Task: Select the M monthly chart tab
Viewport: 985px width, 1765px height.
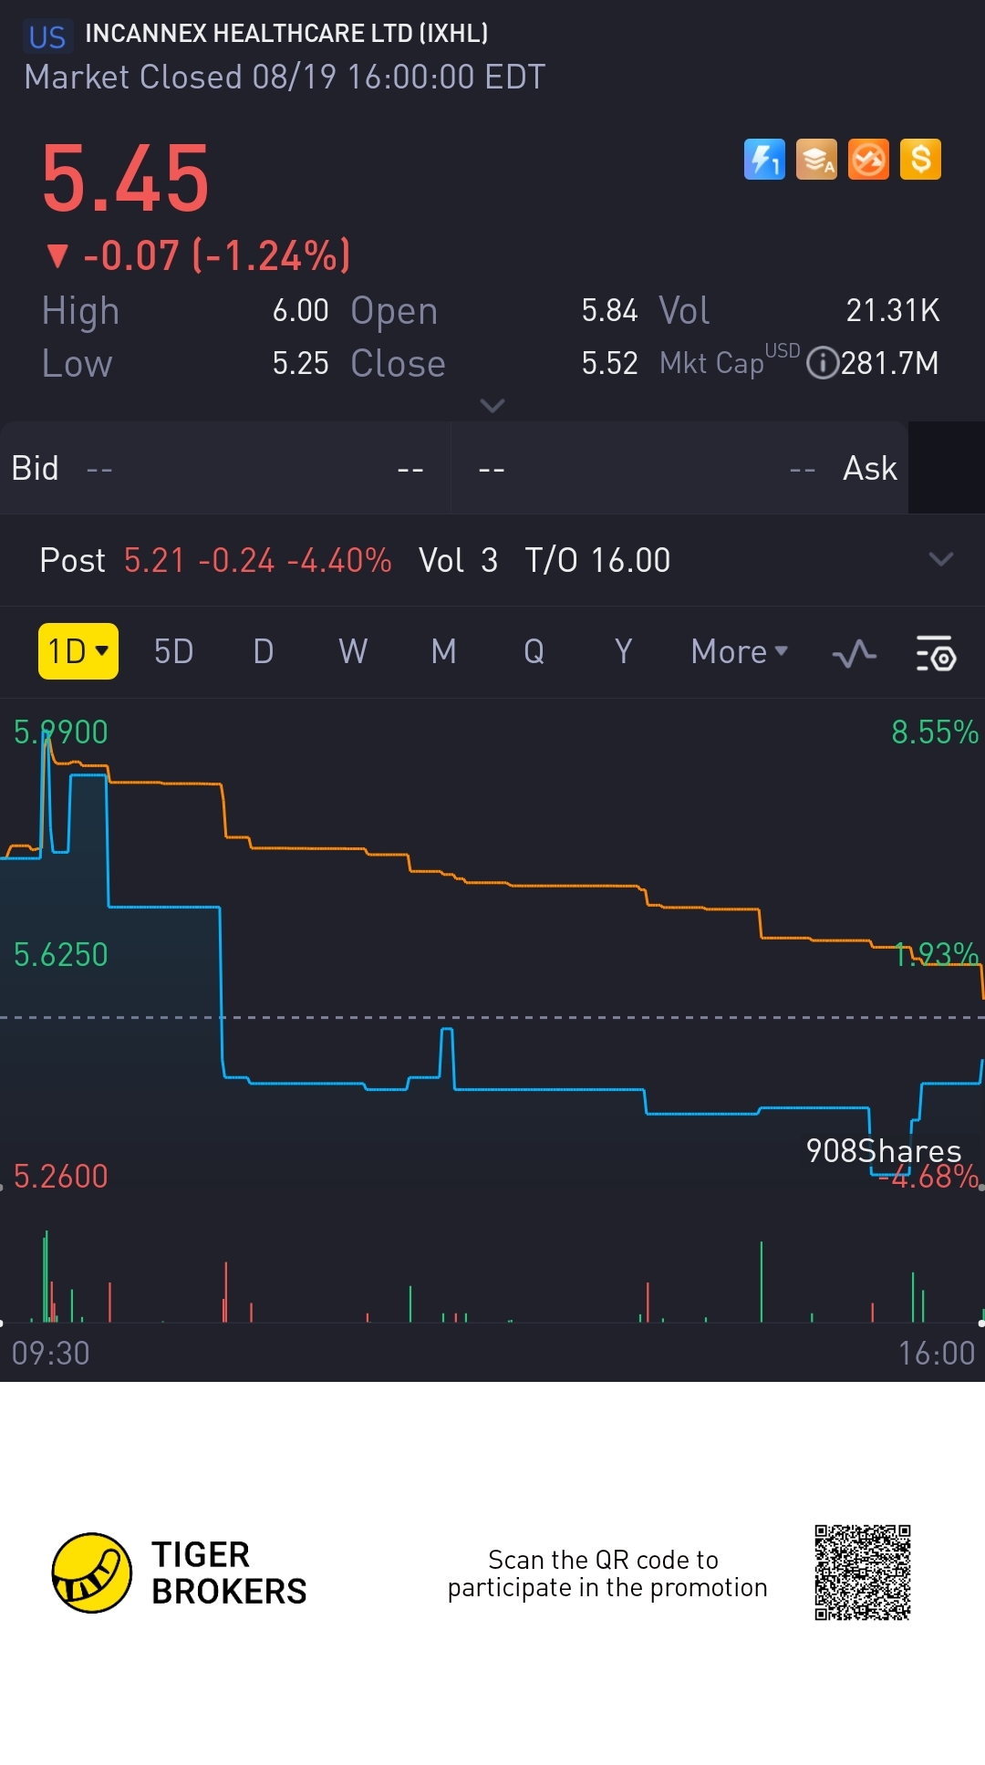Action: coord(443,651)
